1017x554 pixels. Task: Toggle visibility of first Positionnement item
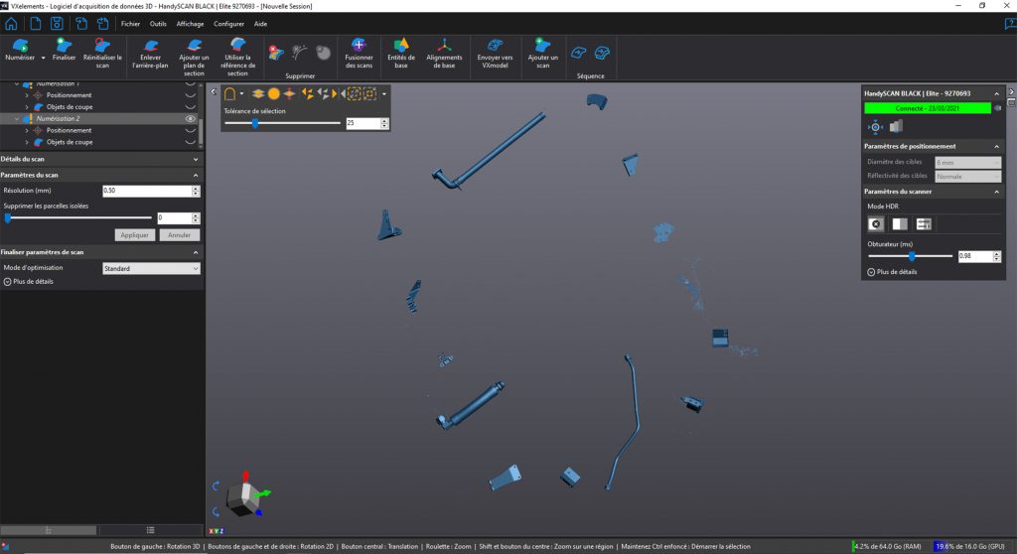pyautogui.click(x=190, y=95)
